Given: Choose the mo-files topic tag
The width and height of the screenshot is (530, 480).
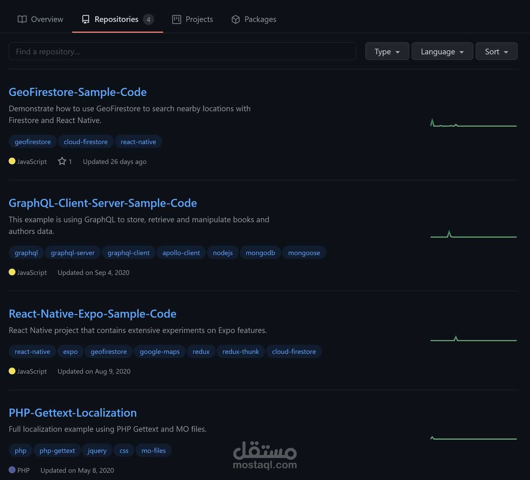Looking at the screenshot, I should coord(154,450).
